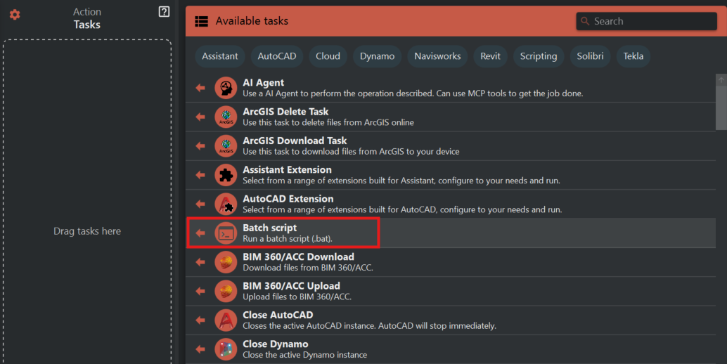Filter tasks by Assistant
The width and height of the screenshot is (727, 364).
[x=220, y=56]
